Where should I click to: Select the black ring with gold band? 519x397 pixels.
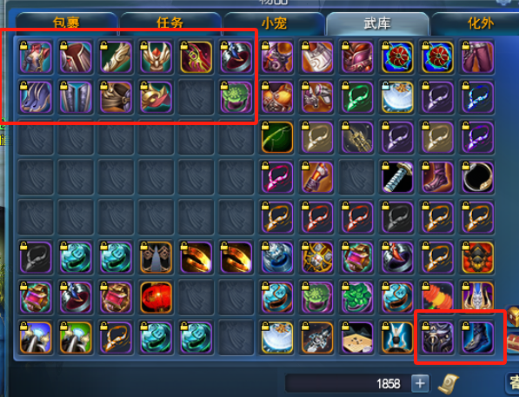[x=477, y=177]
